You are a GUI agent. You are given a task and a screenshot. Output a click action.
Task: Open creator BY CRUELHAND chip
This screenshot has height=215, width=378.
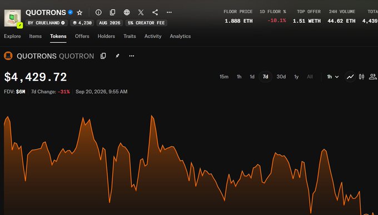coord(46,23)
